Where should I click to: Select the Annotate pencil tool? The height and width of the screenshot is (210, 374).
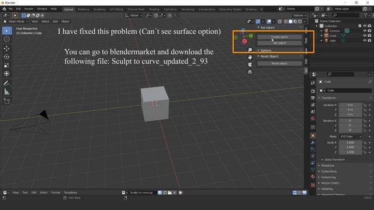pos(6,83)
